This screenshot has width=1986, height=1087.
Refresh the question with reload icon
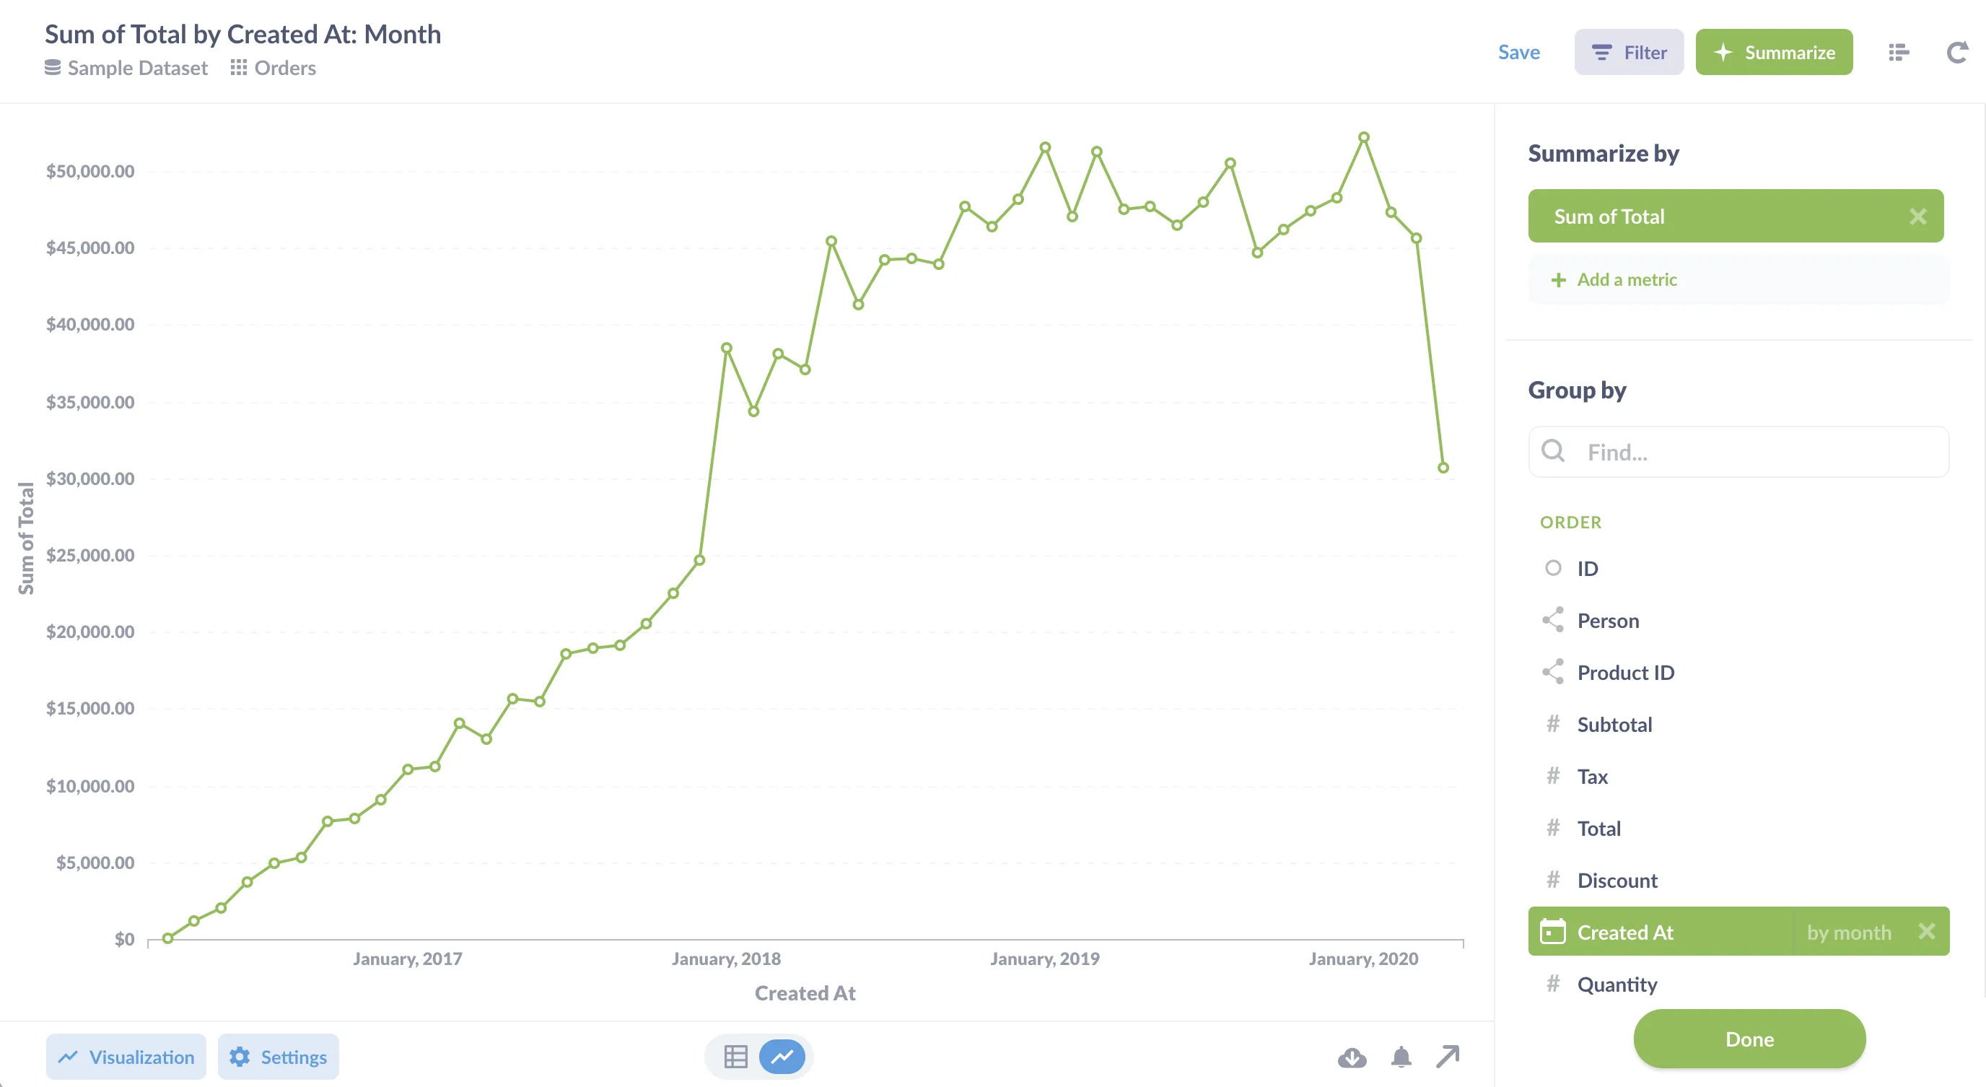coord(1956,53)
